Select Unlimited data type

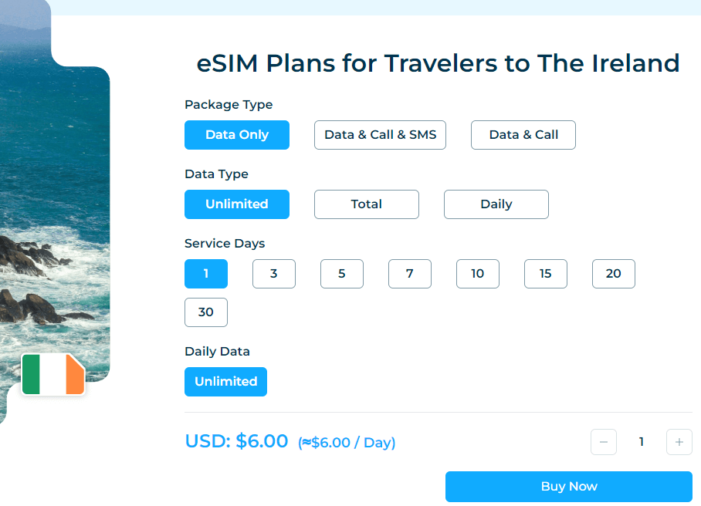[237, 204]
